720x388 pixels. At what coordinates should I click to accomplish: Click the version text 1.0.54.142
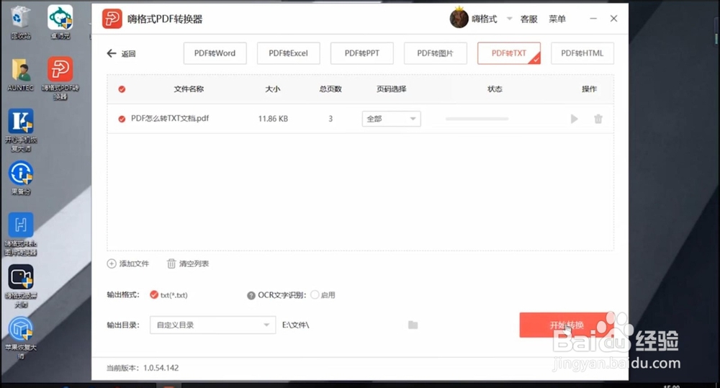[x=161, y=368]
